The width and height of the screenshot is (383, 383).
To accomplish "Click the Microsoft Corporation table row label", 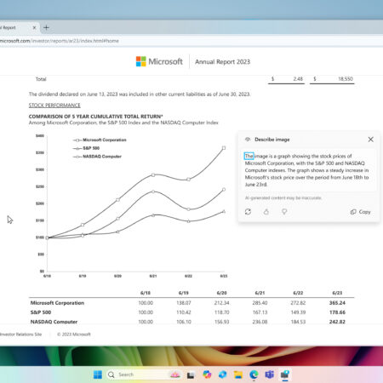I will tap(57, 303).
